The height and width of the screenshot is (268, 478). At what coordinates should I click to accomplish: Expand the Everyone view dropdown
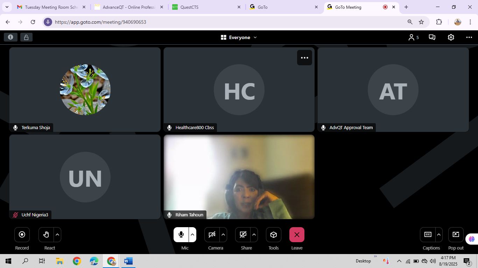pyautogui.click(x=239, y=37)
